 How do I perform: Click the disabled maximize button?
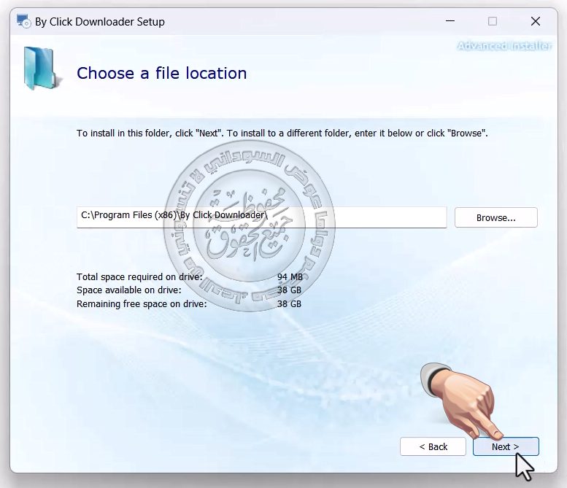pos(493,21)
